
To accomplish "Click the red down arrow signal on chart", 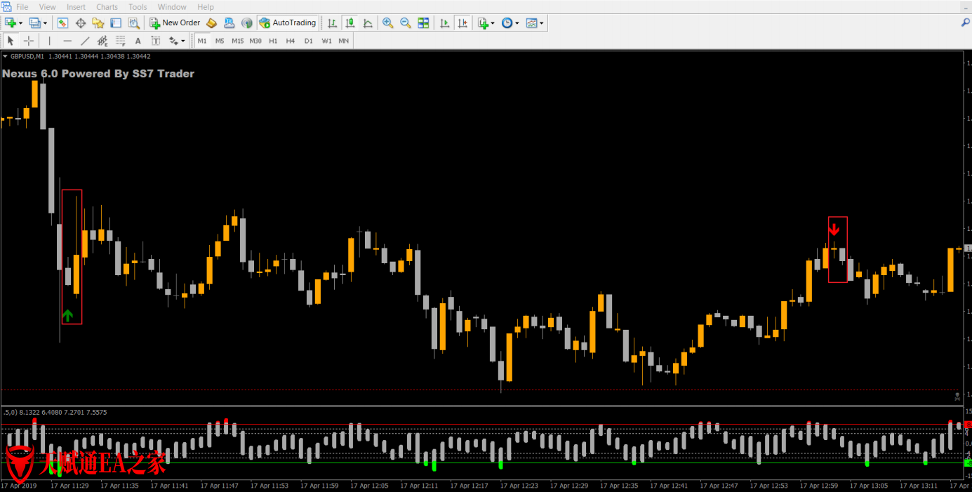I will [834, 229].
